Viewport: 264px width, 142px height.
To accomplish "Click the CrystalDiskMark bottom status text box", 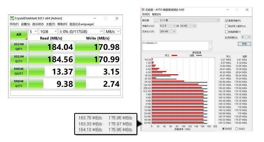I will (x=65, y=93).
